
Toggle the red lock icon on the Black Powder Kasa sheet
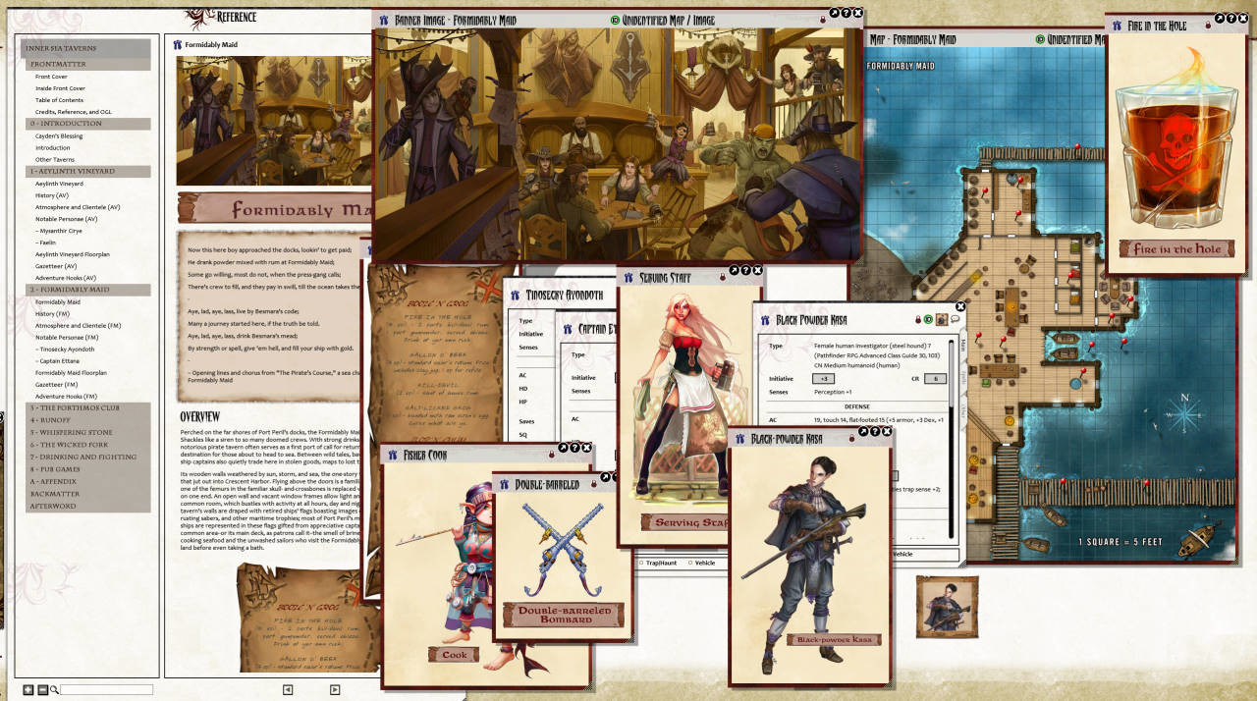coord(917,319)
